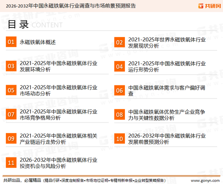Select chapter 10 title 发展前景预测分析
The width and height of the screenshot is (223, 184).
167,139
